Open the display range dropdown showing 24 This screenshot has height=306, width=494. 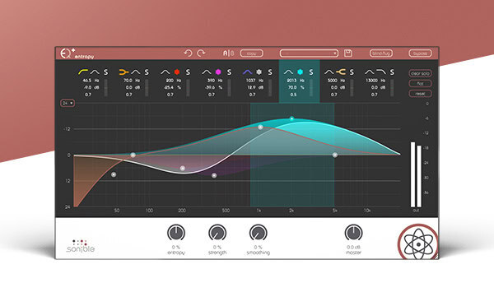[x=68, y=103]
